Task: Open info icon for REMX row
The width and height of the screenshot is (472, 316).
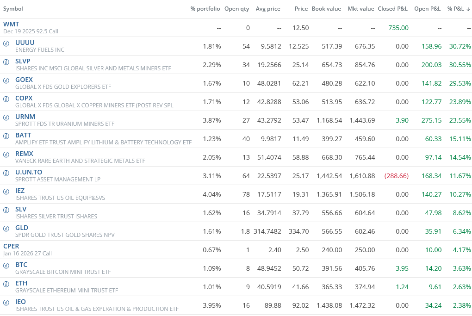Action: pyautogui.click(x=6, y=155)
